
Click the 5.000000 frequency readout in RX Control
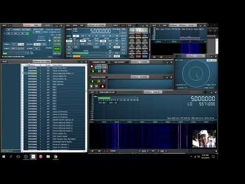point(101,31)
